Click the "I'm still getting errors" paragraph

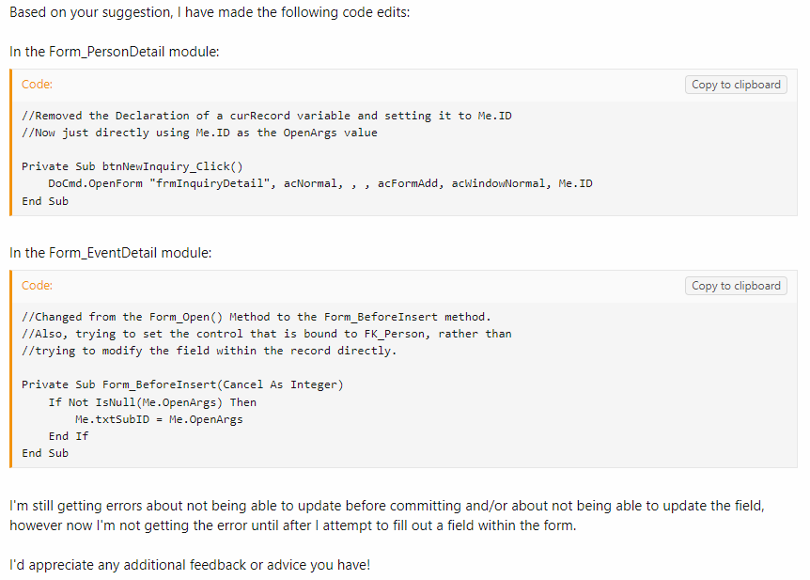[x=386, y=515]
